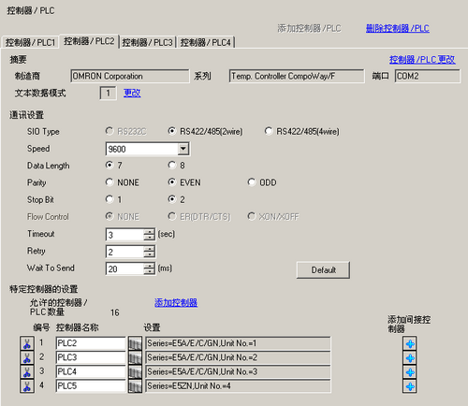Screen dimensions: 468x406
Task: Open the Speed baud rate dropdown
Action: click(183, 149)
